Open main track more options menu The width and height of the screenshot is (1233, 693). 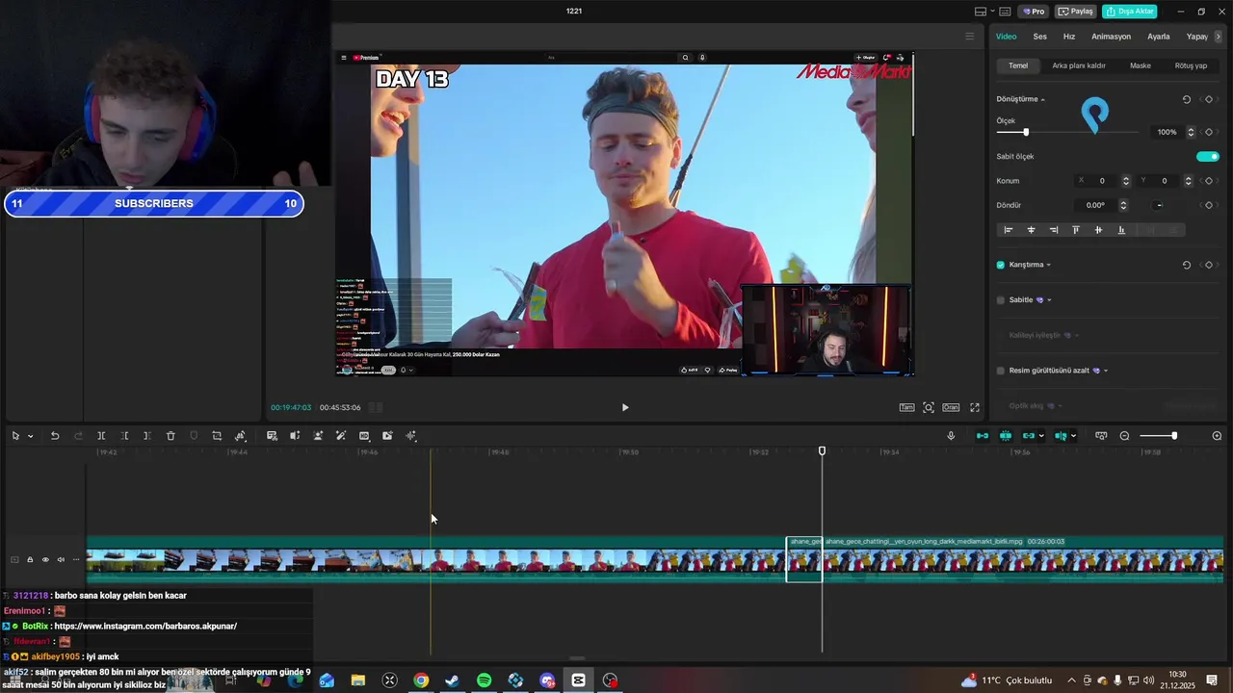coord(76,559)
